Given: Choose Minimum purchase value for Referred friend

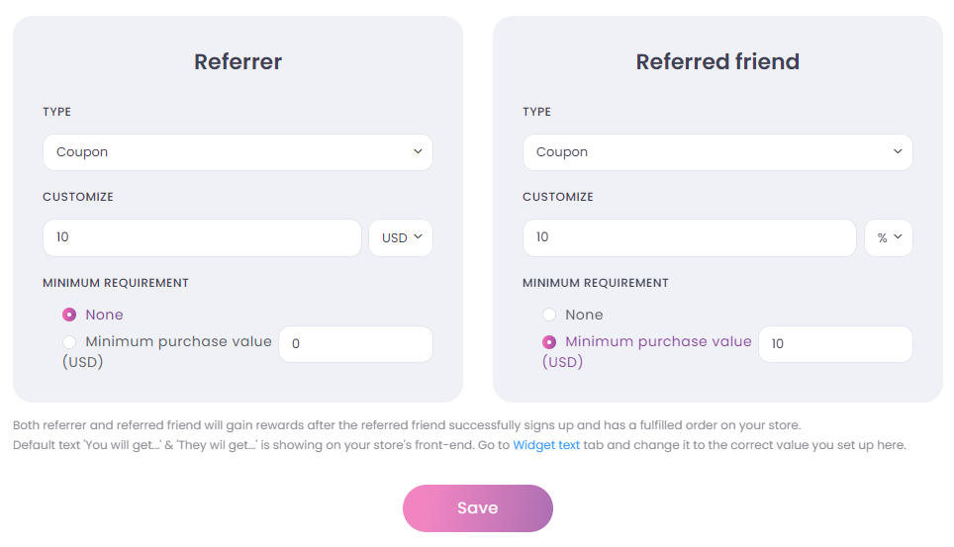Looking at the screenshot, I should (549, 342).
